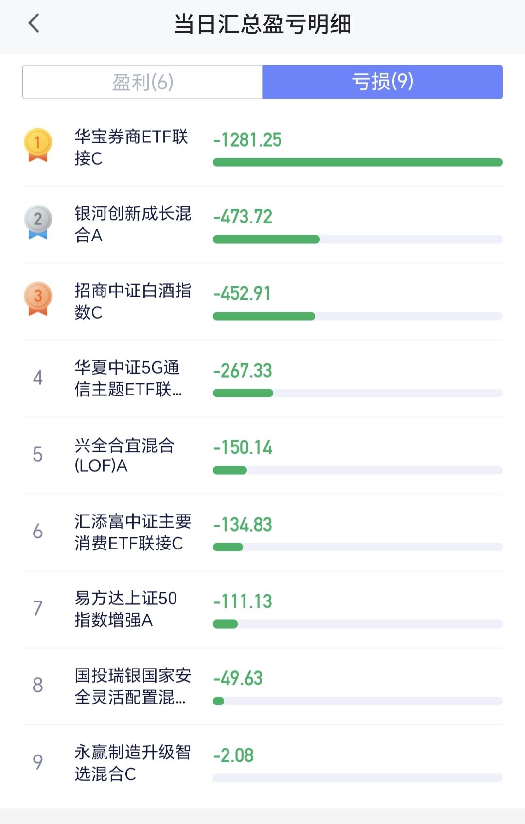Open 华宝券商ETF联接C fund details
This screenshot has height=824, width=525.
click(x=131, y=147)
